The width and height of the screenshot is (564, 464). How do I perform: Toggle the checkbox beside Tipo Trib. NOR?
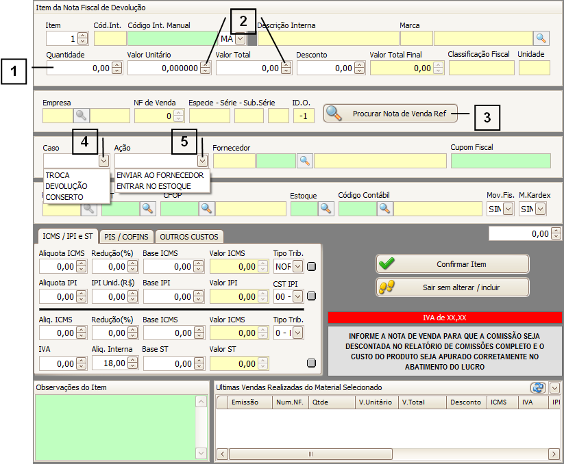pos(312,267)
